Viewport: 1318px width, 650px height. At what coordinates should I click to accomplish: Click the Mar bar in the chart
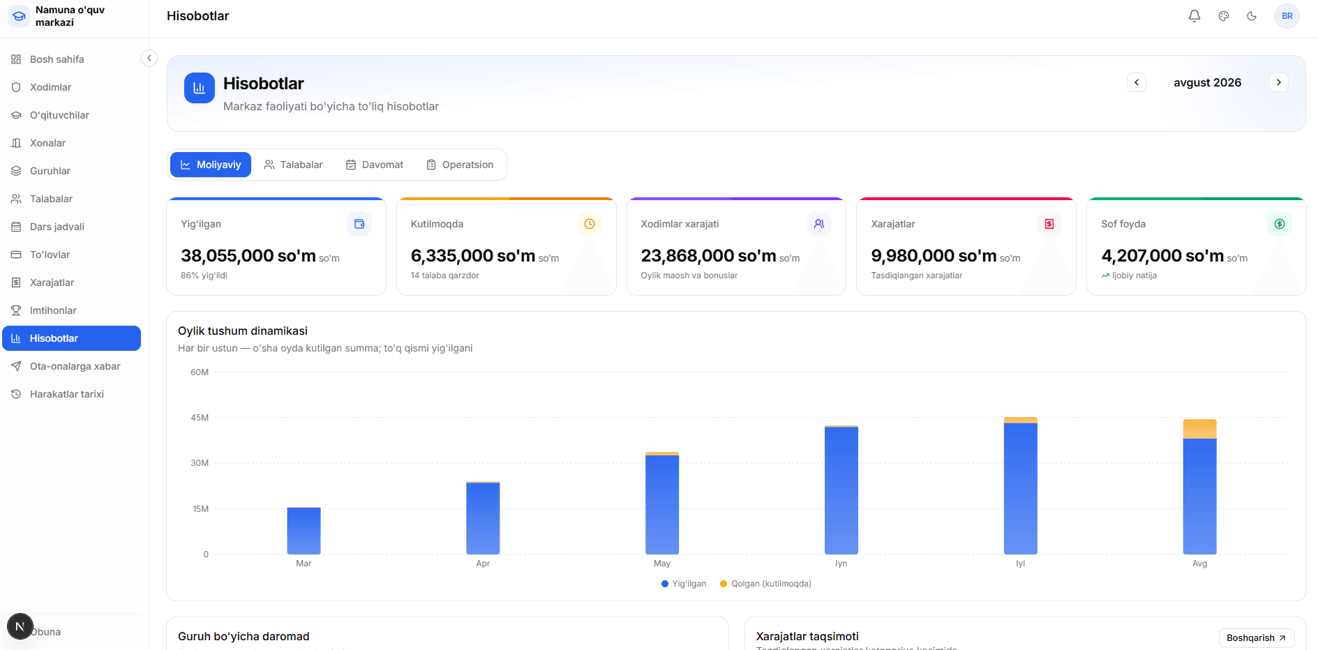pos(304,531)
